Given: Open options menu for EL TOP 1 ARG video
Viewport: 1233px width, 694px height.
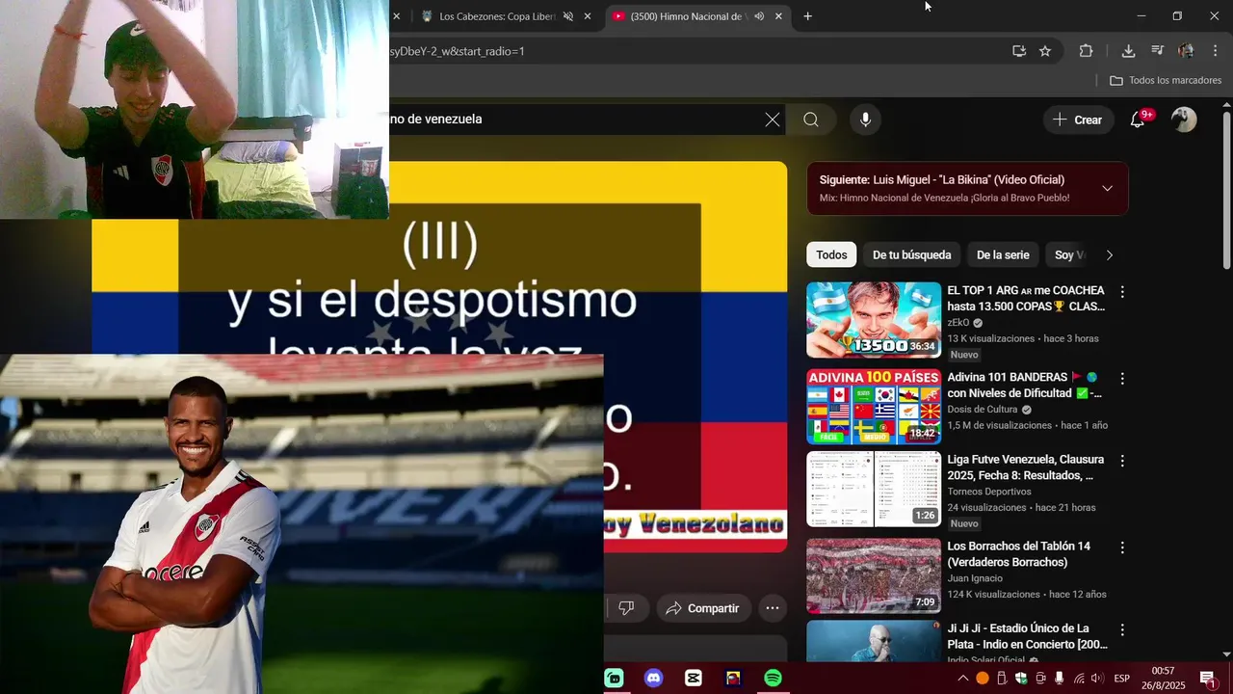Looking at the screenshot, I should [x=1122, y=292].
